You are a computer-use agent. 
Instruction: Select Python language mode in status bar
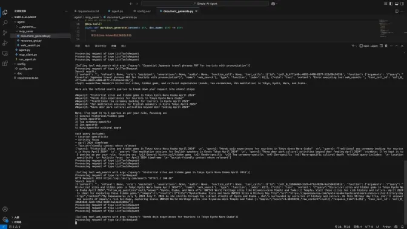point(387,227)
